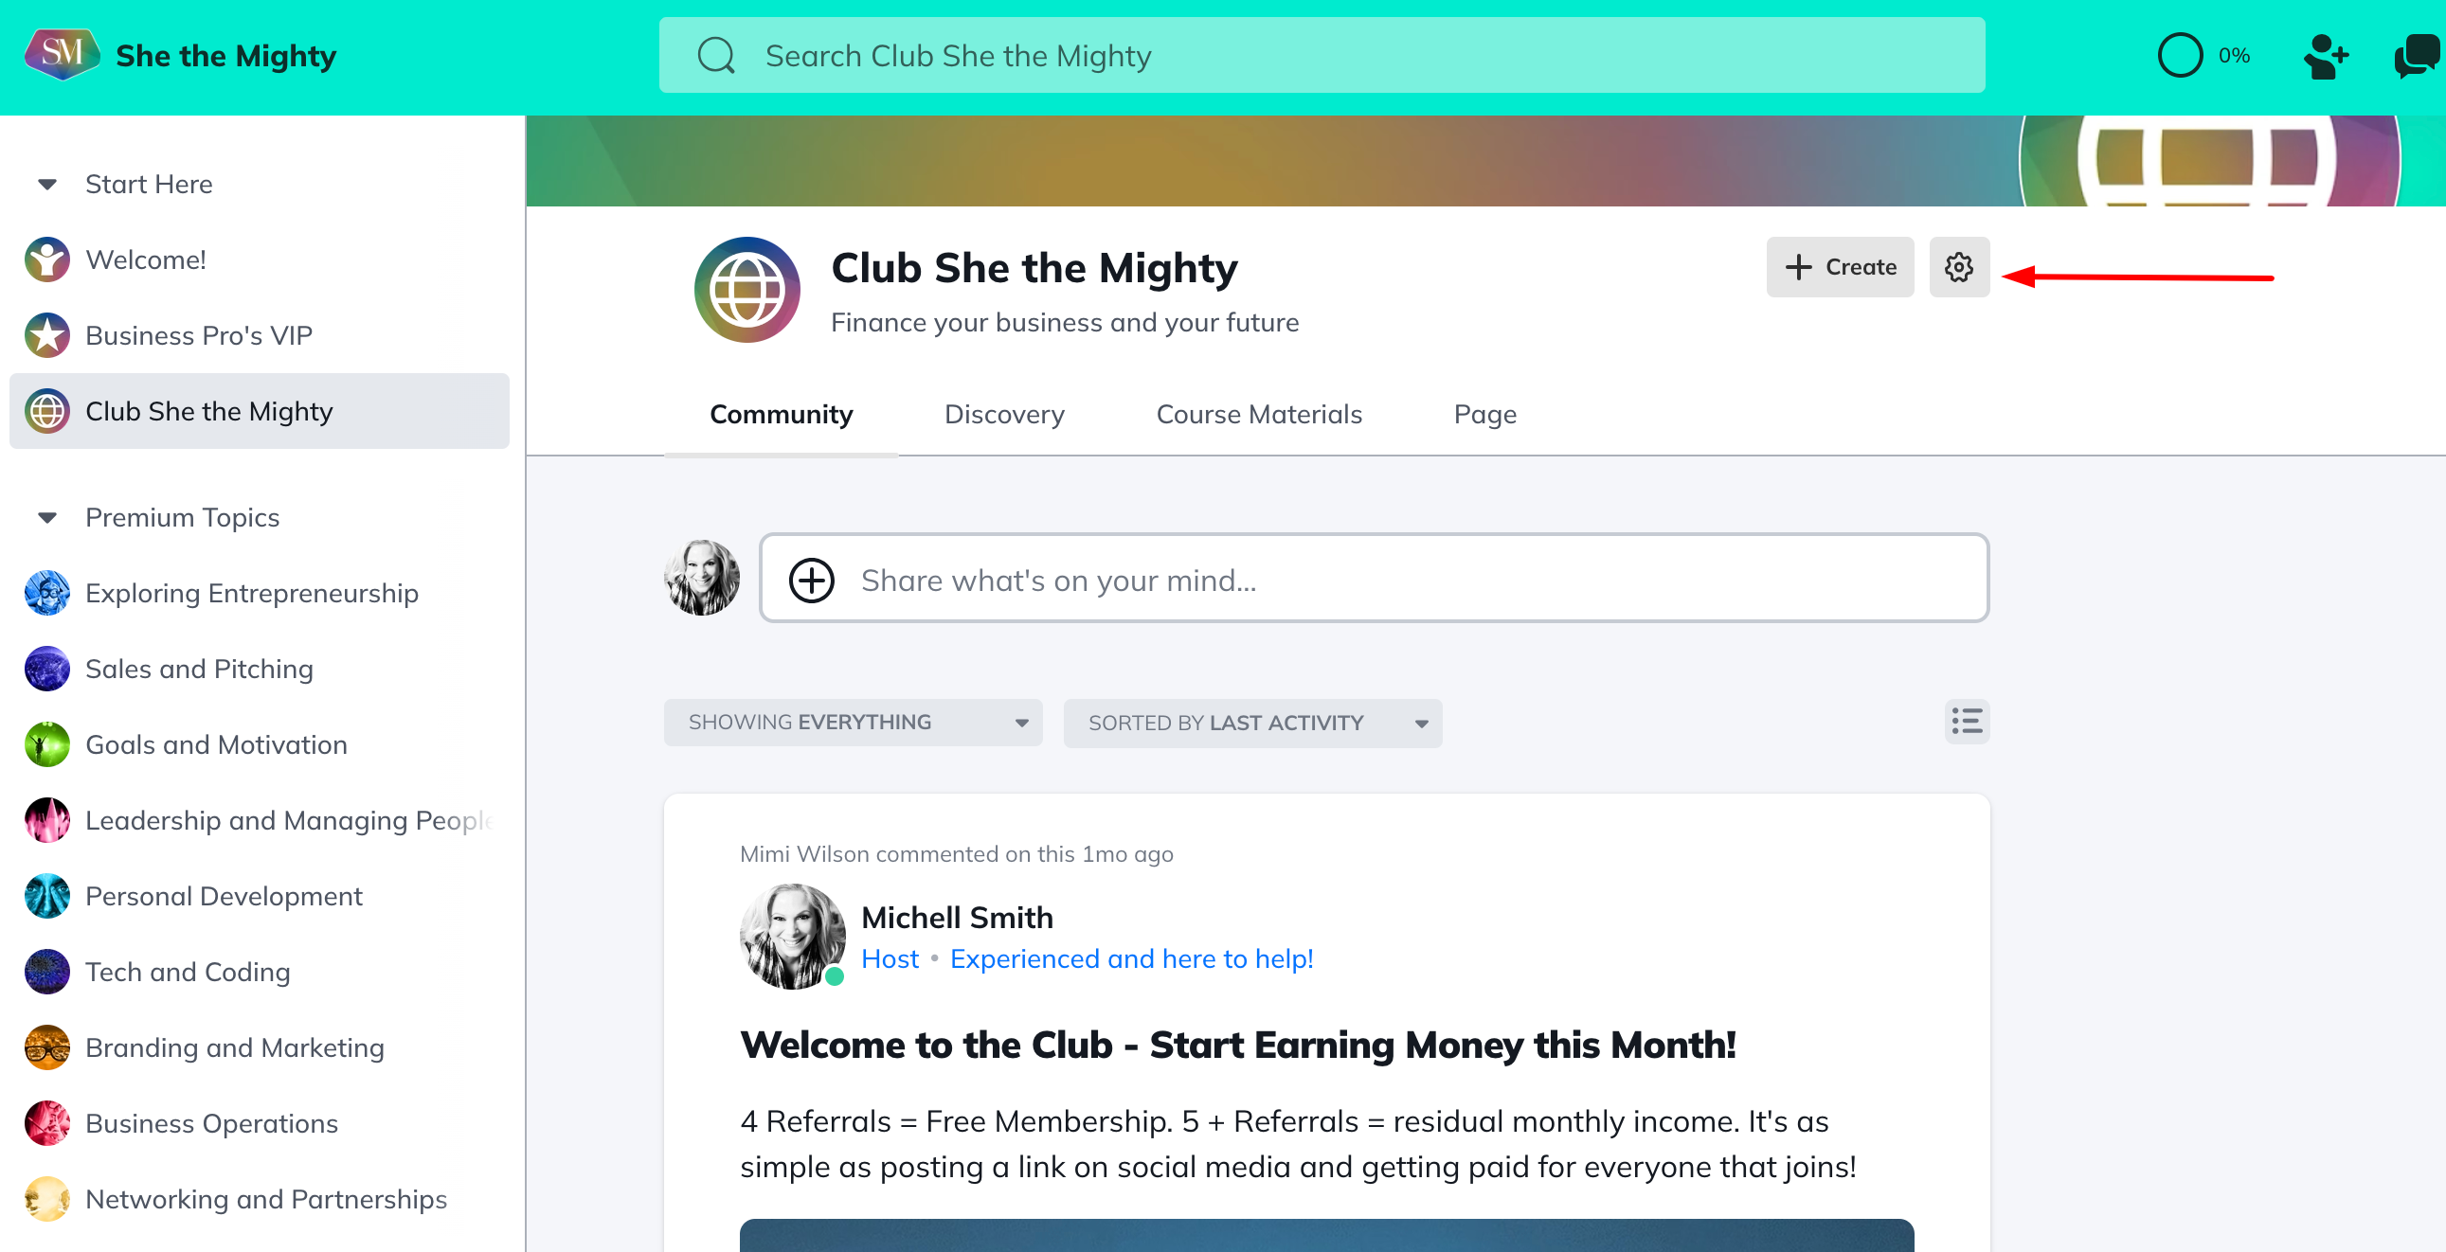Click the plus icon in the post box

(x=811, y=580)
